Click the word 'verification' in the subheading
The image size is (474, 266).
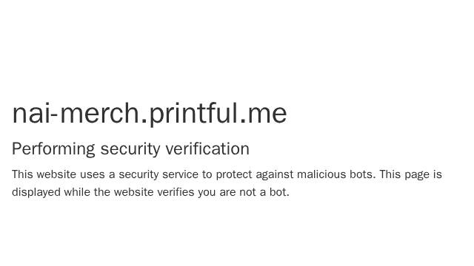(x=207, y=149)
